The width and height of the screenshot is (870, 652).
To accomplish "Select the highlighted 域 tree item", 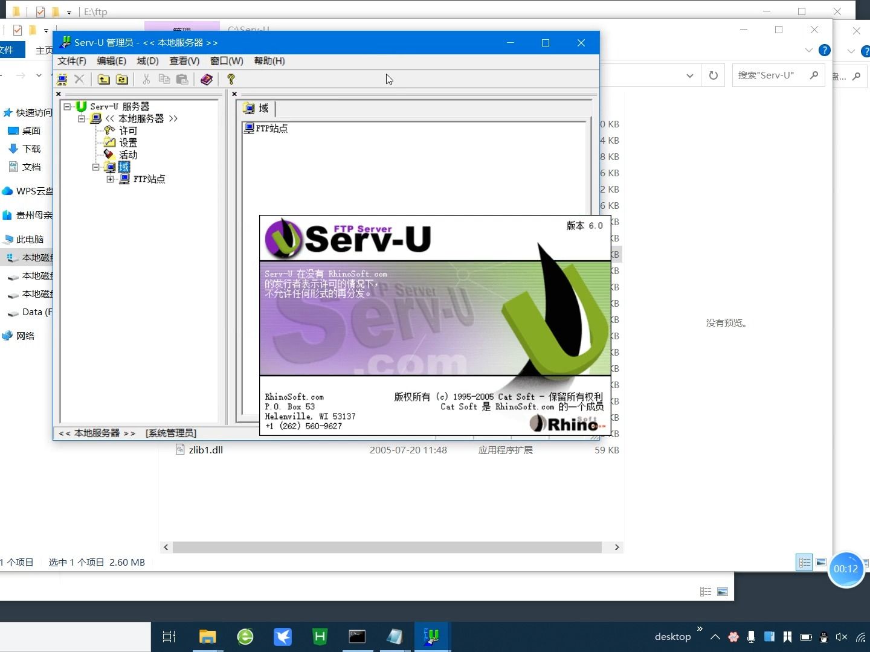I will coord(124,167).
